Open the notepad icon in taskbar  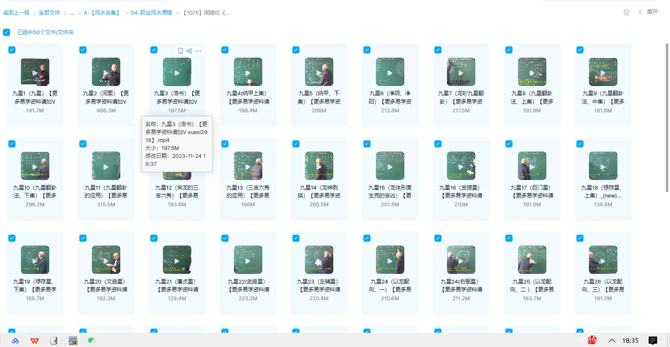point(54,341)
